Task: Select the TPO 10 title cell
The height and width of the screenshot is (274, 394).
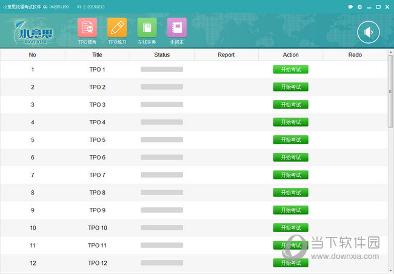Action: 98,228
